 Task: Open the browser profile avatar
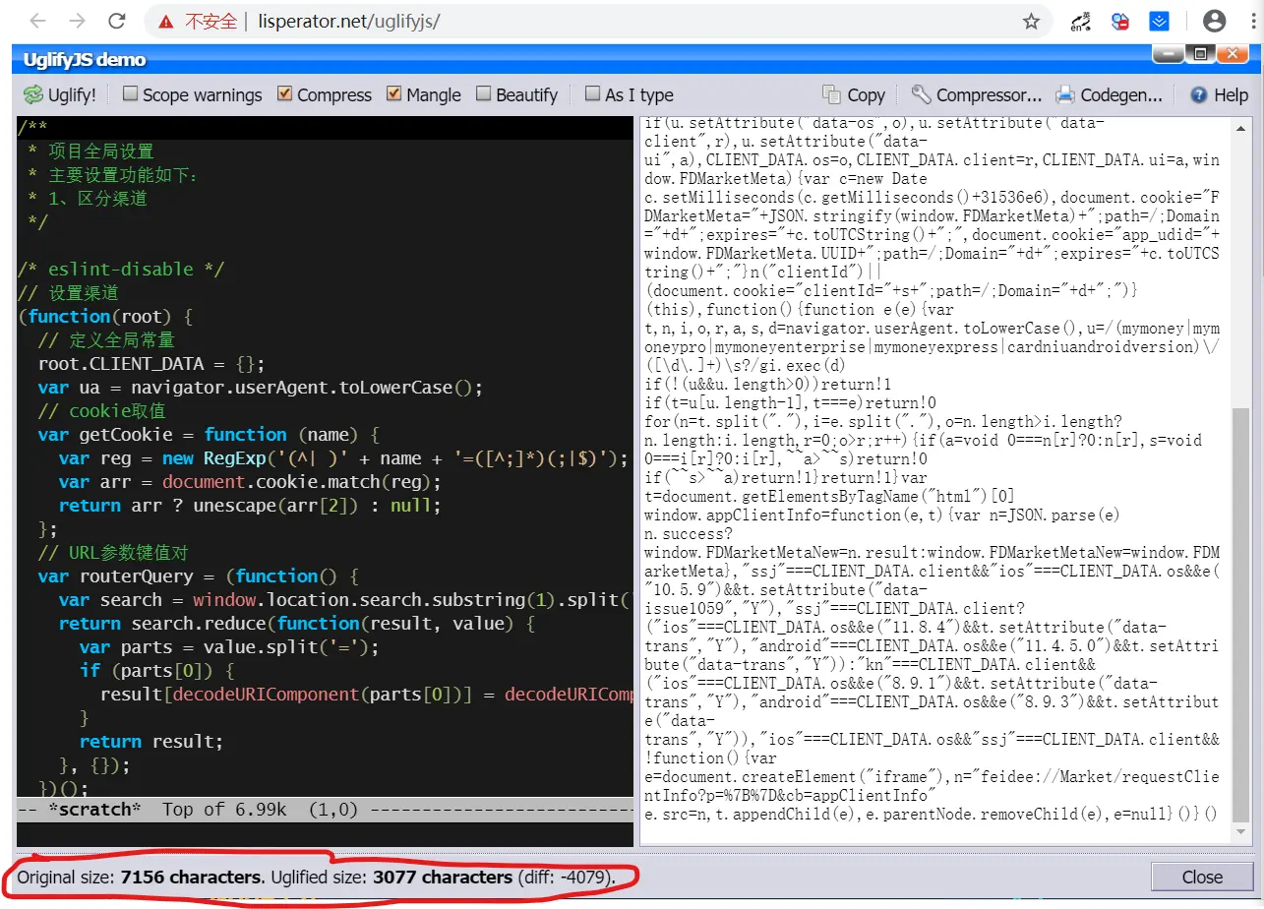pyautogui.click(x=1215, y=21)
